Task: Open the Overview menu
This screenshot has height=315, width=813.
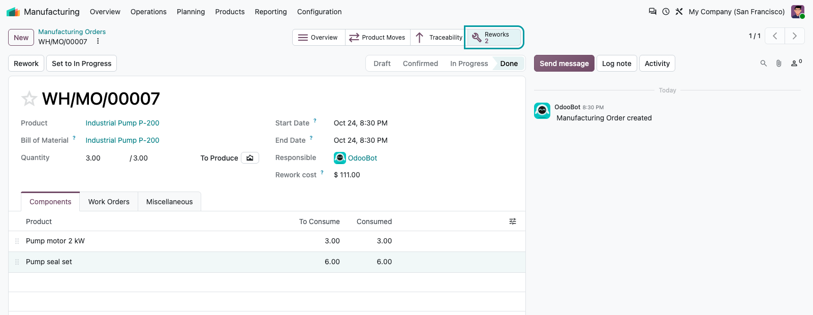Action: click(x=105, y=12)
